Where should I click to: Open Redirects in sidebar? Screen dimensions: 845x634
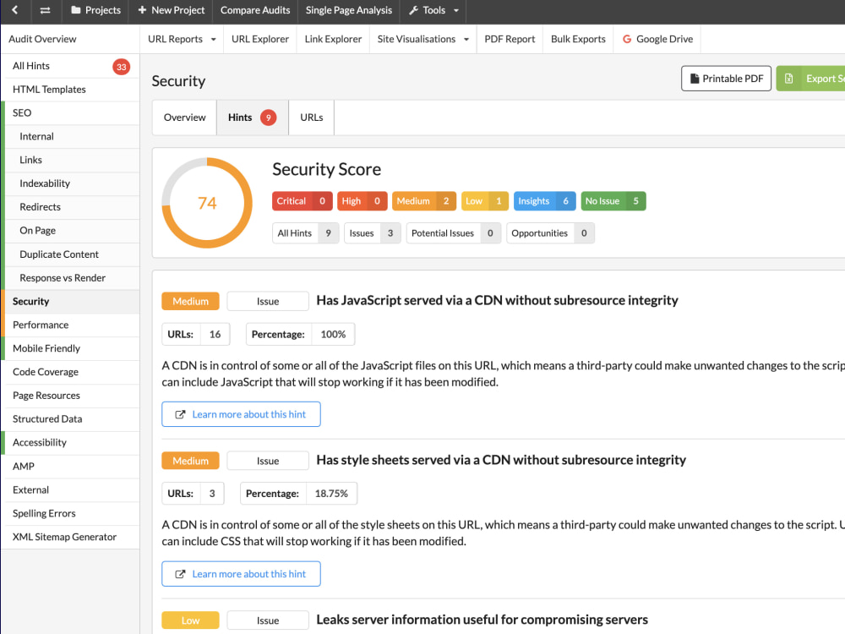coord(72,207)
